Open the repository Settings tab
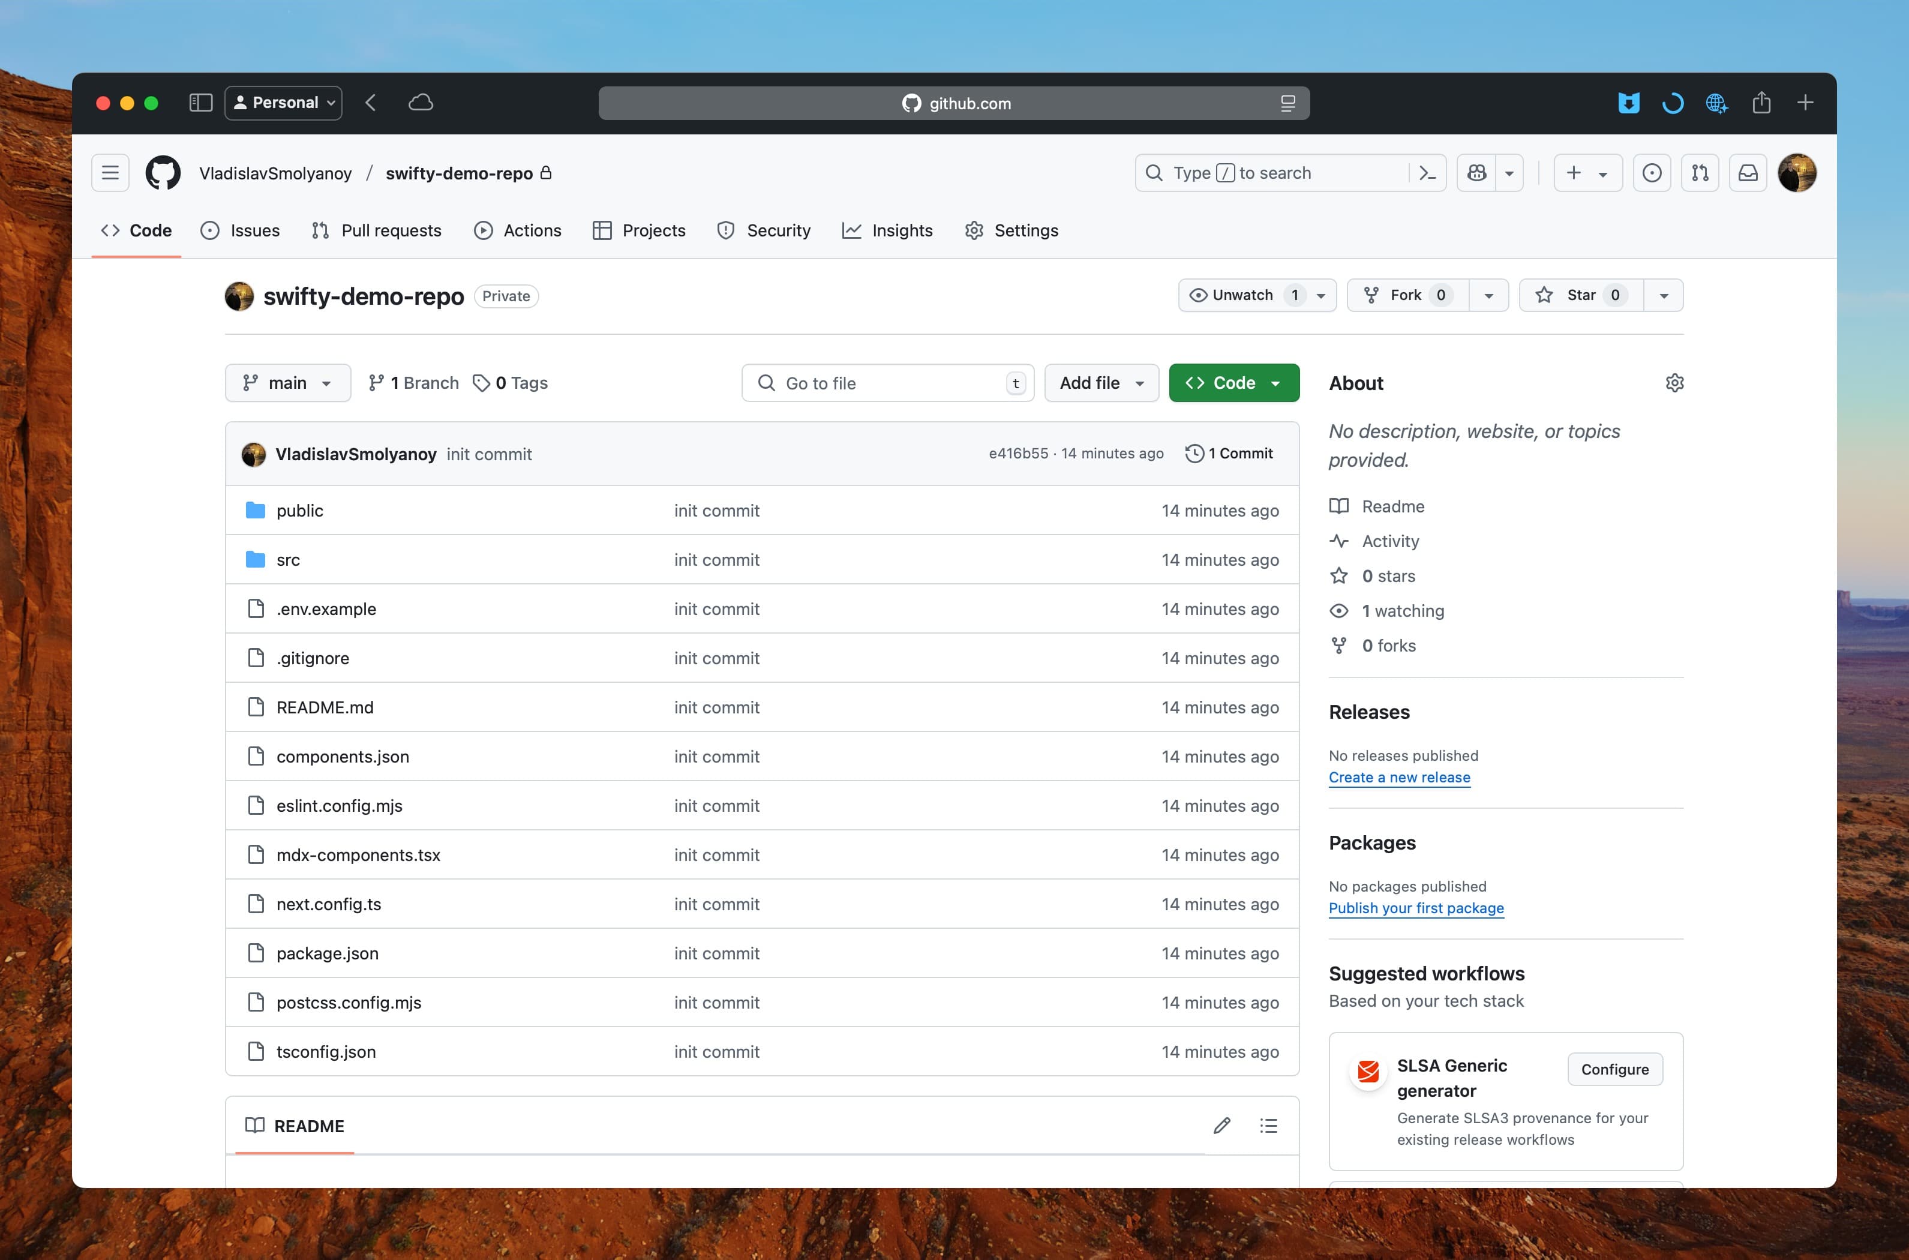 pyautogui.click(x=1012, y=230)
